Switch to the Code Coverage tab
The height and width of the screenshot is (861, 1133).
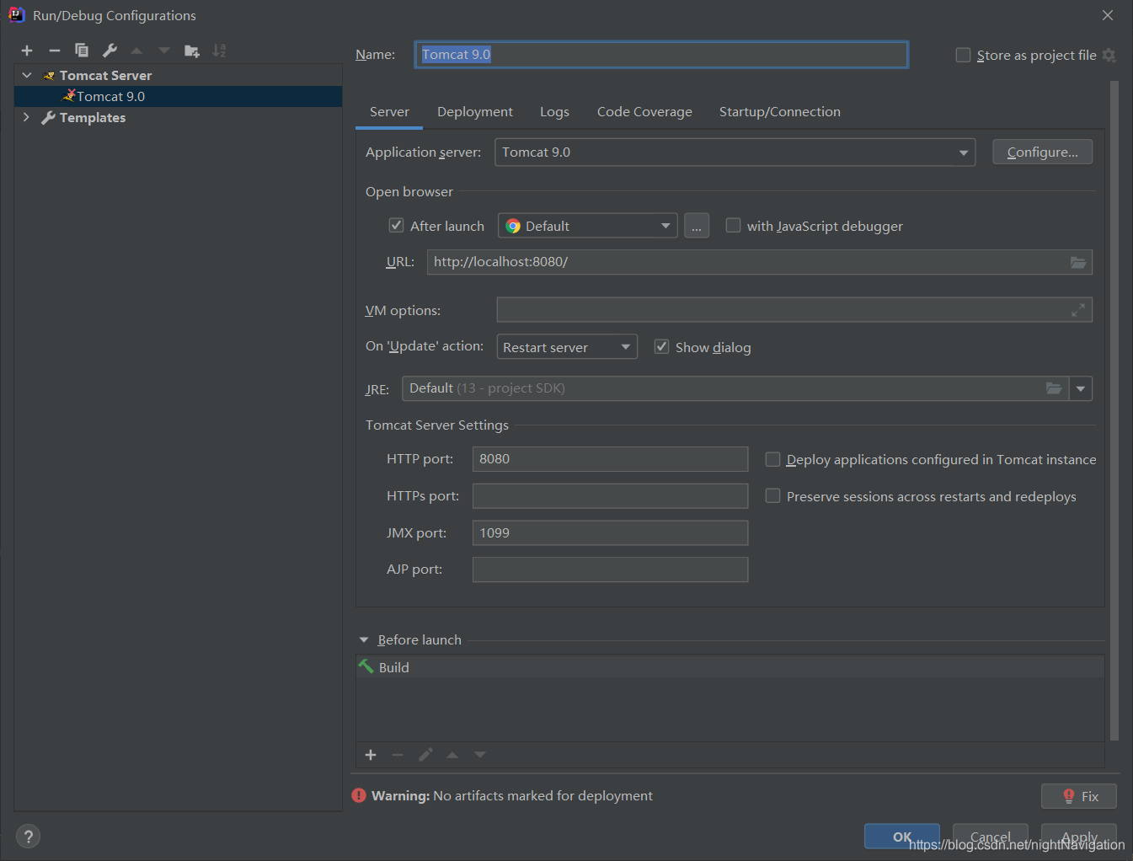pos(644,112)
